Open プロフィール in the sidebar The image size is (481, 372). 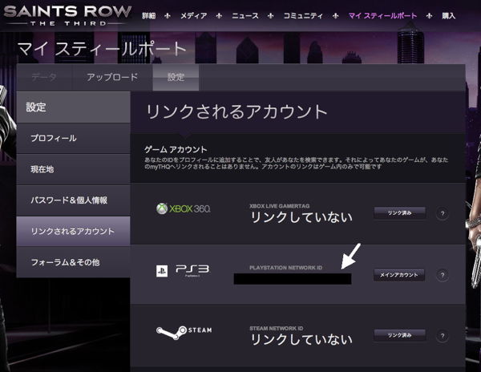tap(73, 139)
